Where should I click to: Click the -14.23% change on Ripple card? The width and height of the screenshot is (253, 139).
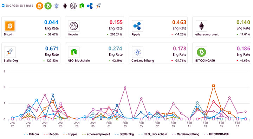pos(180,34)
